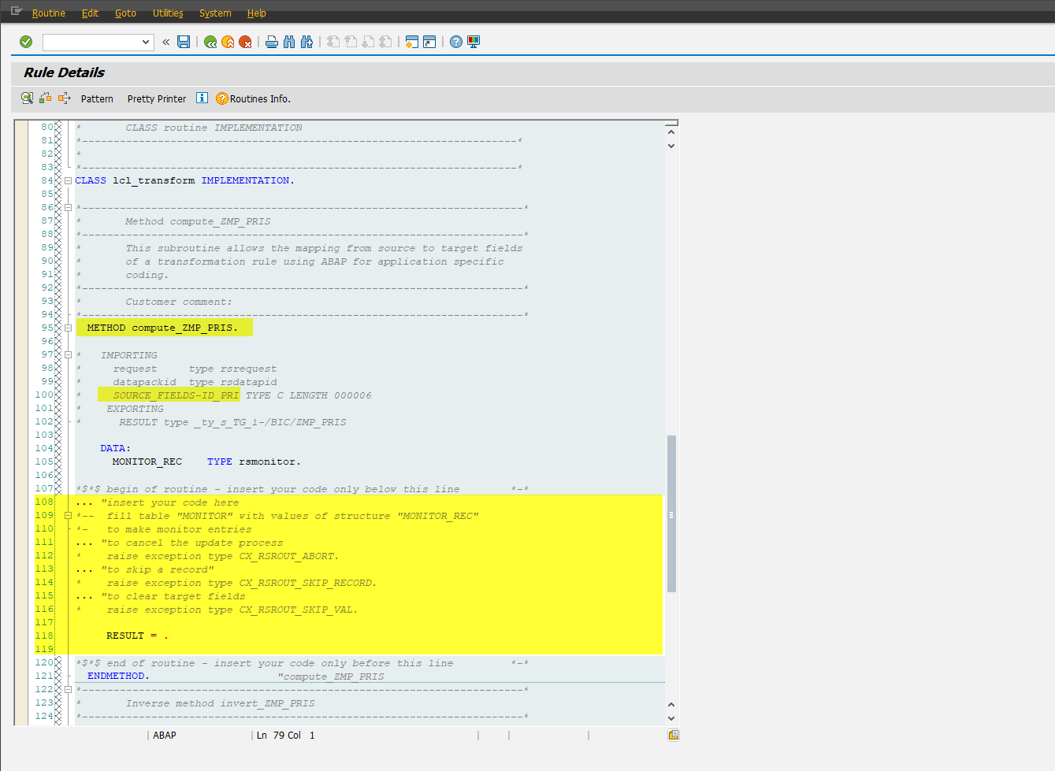Open the Goto menu

(125, 13)
